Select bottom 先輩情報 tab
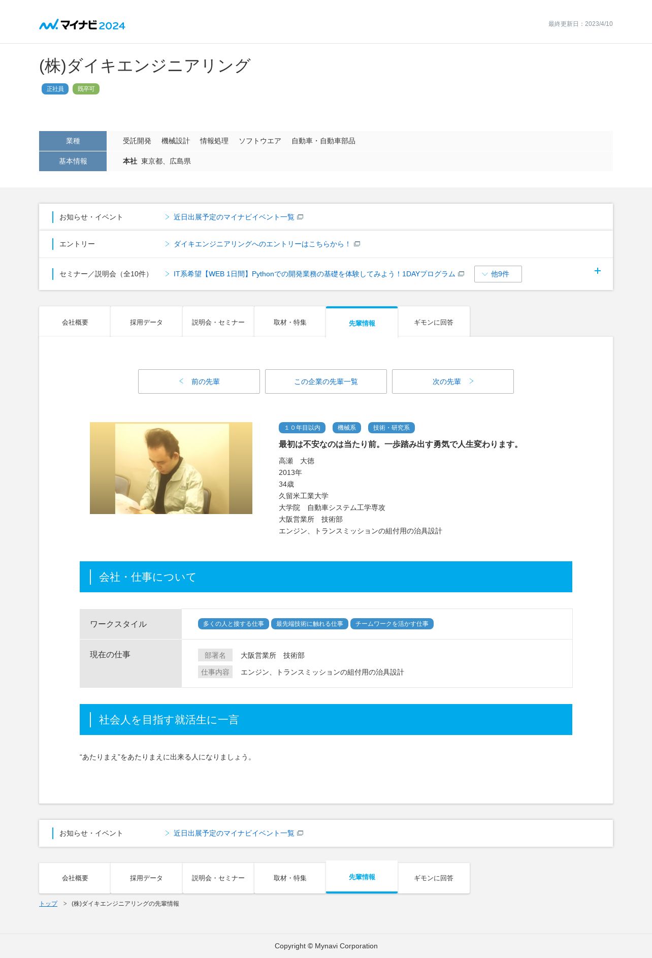652x958 pixels. click(362, 877)
